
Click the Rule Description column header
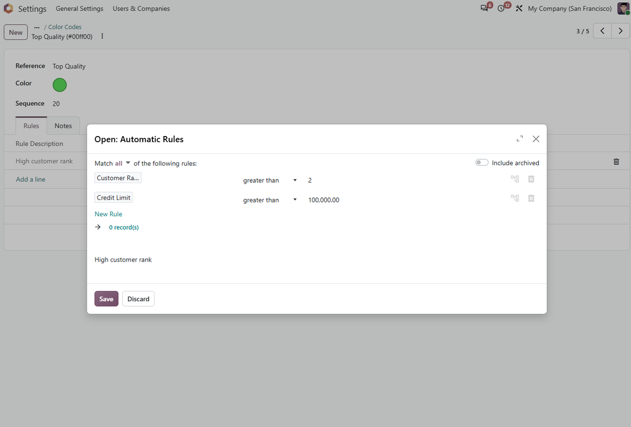[x=39, y=143]
